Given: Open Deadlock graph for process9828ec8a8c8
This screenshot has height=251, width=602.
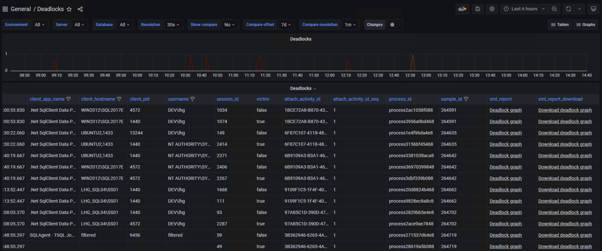Looking at the screenshot, I should (x=506, y=201).
